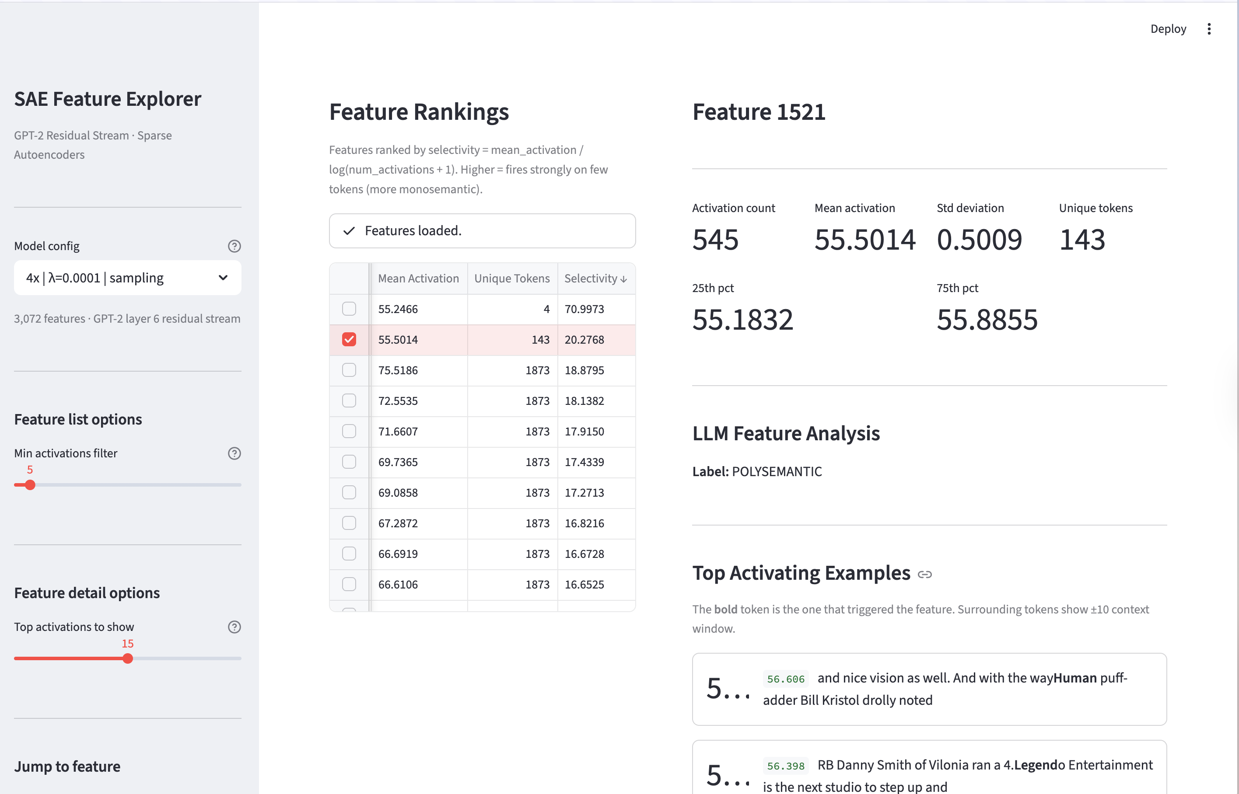Click the Deploy button
The image size is (1239, 794).
pyautogui.click(x=1168, y=29)
